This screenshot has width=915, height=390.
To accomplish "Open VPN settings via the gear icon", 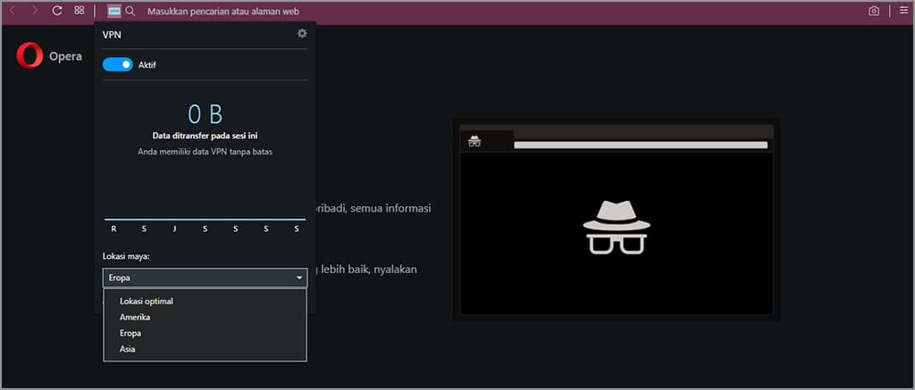I will [x=302, y=33].
